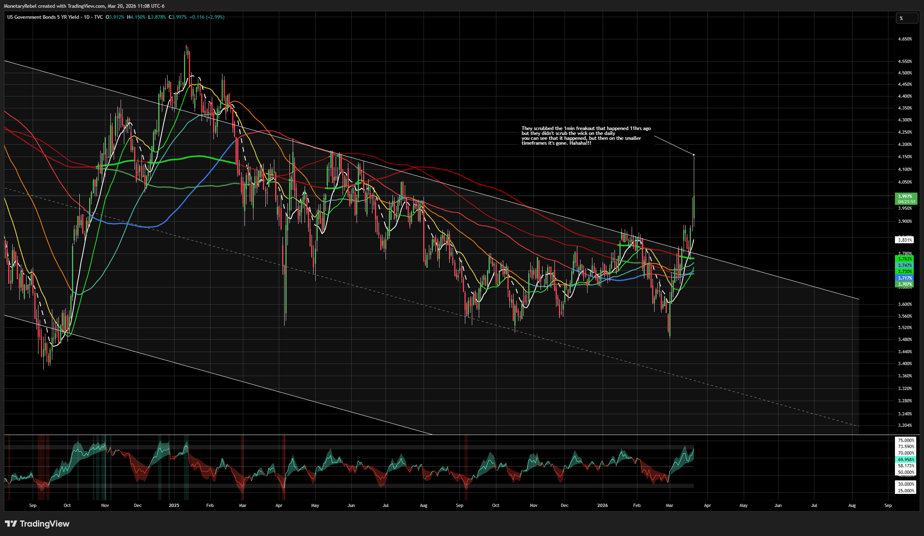Click the callout endpoint at the candle wick top
This screenshot has height=536, width=924.
point(694,155)
